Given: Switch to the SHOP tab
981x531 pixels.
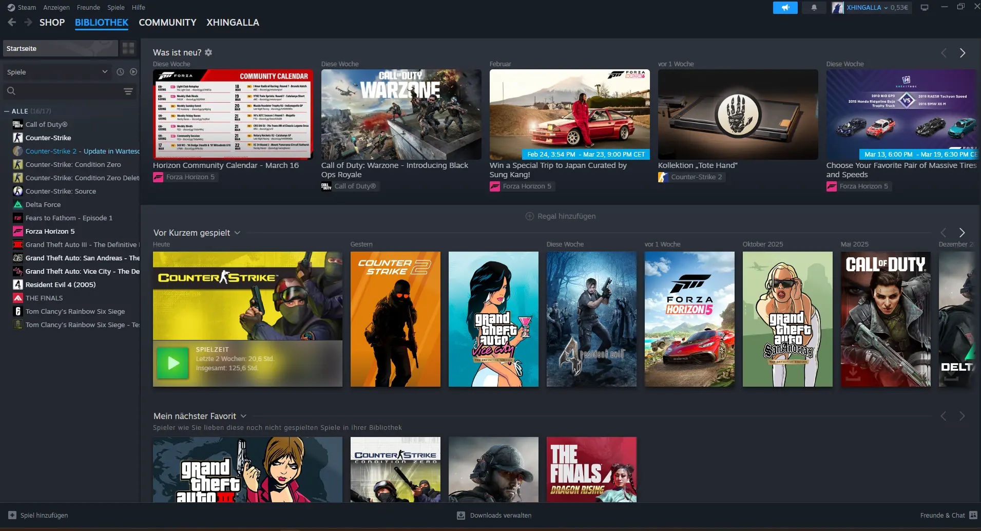Looking at the screenshot, I should pos(52,23).
